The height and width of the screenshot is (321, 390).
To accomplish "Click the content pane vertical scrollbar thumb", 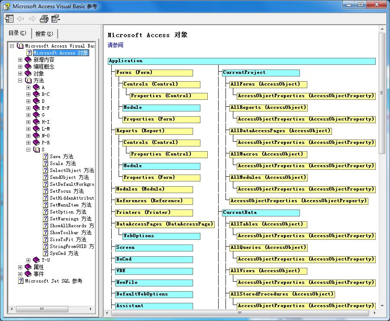I will point(382,93).
